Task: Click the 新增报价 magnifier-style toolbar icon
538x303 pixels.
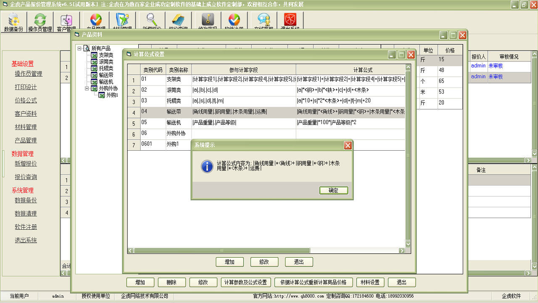Action: [x=151, y=20]
